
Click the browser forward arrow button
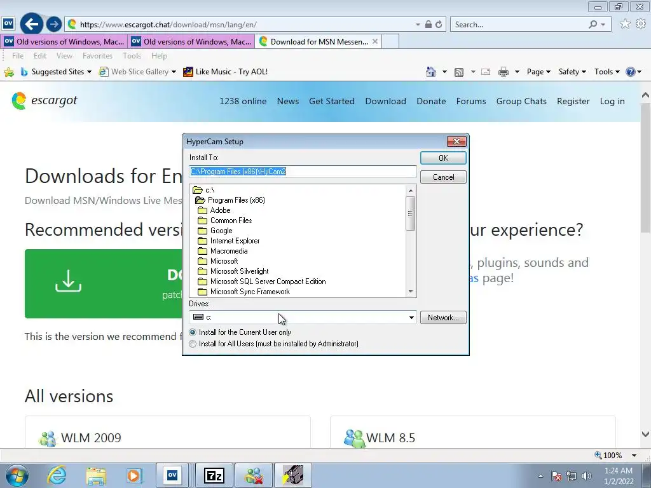(54, 25)
